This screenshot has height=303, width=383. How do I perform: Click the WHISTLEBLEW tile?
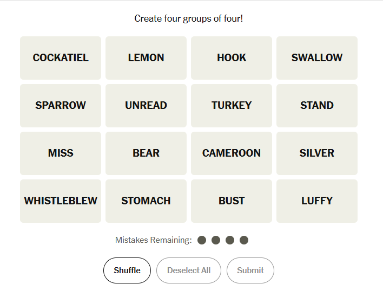tap(61, 201)
